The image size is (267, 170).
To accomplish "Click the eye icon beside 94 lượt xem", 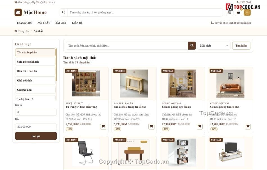I will 115,119.
